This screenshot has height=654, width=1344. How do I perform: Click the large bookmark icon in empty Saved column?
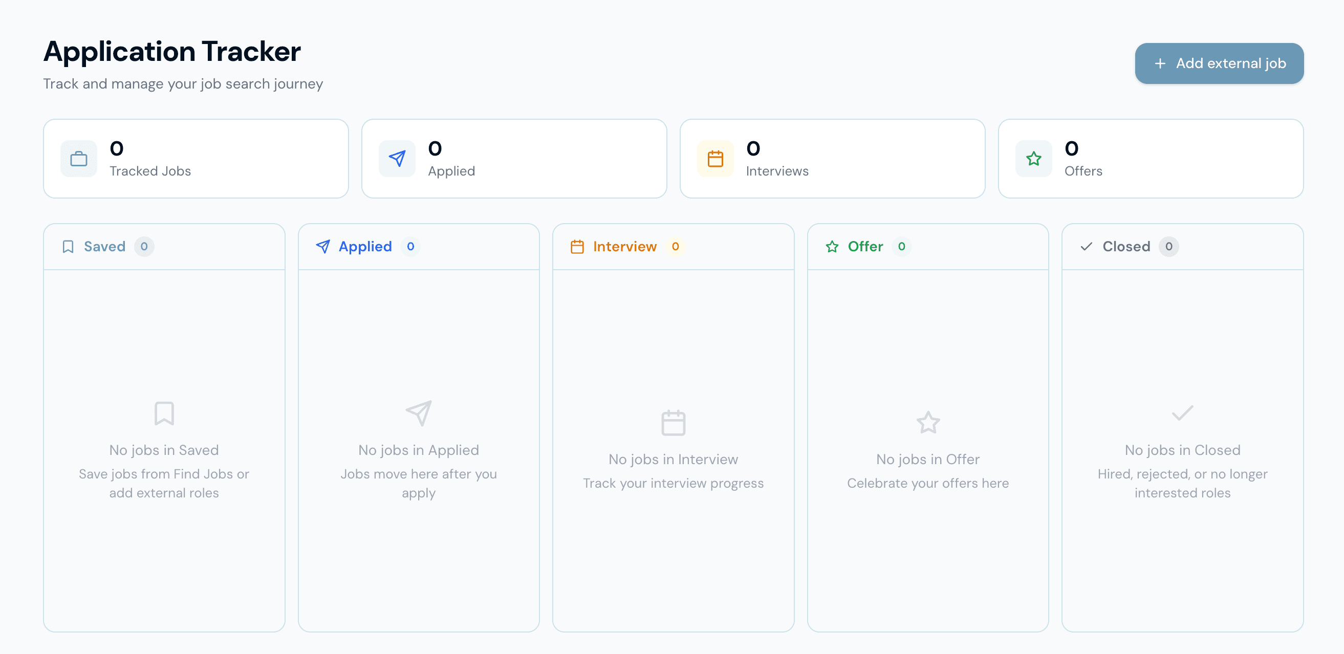point(164,413)
